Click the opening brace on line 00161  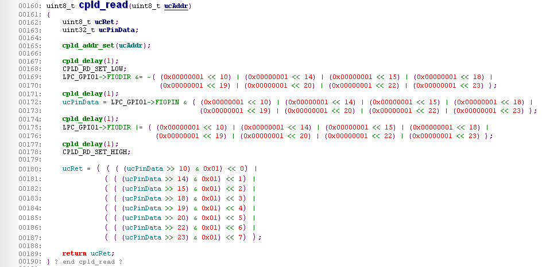48,14
